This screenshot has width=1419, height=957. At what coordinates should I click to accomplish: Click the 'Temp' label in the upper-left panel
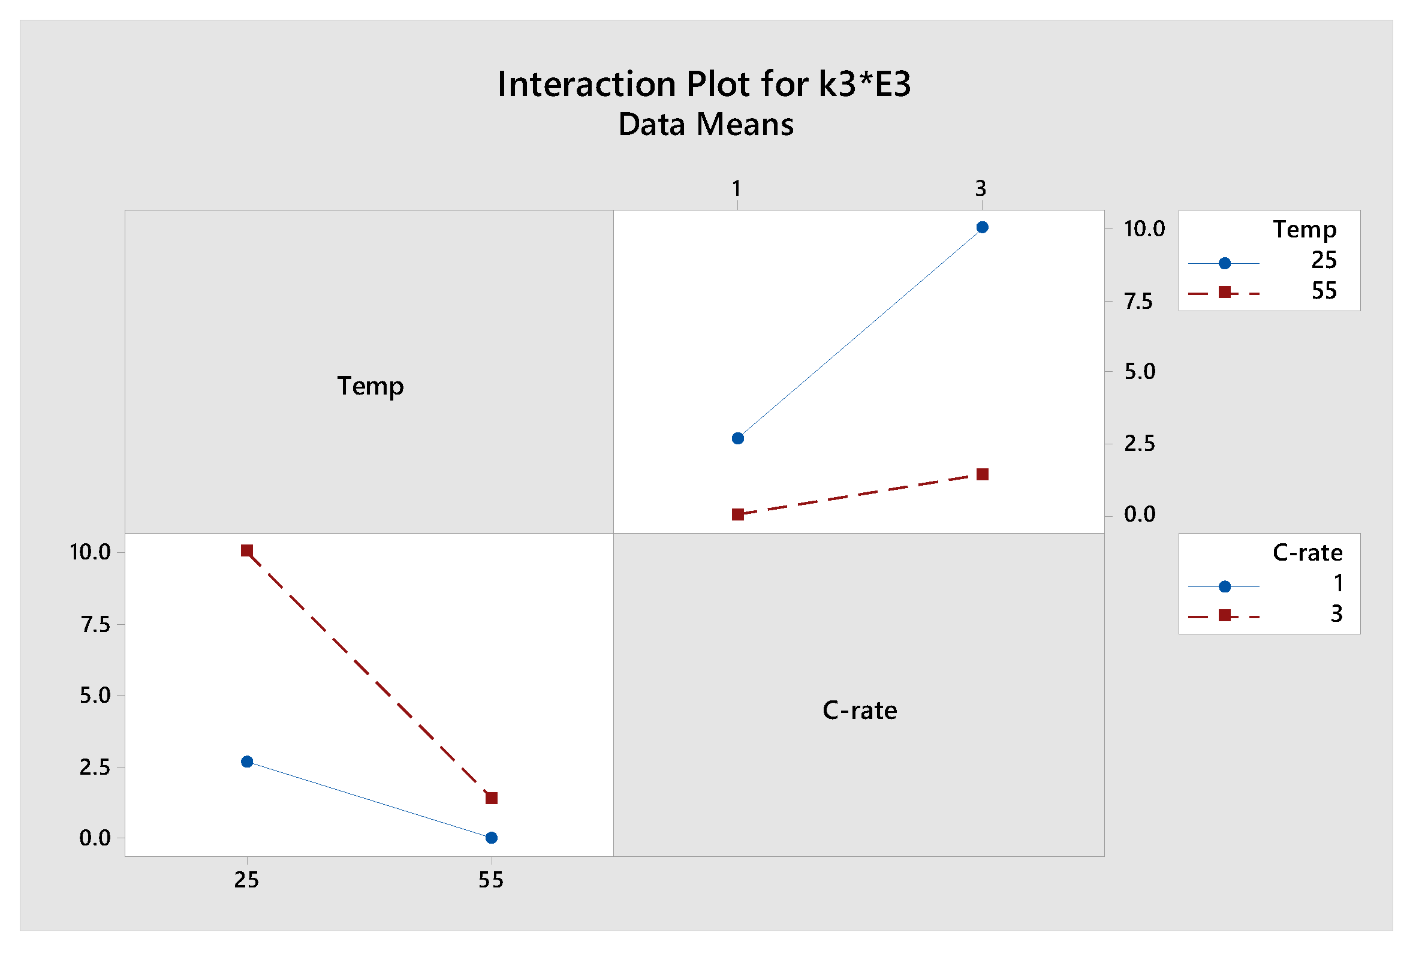coord(370,386)
